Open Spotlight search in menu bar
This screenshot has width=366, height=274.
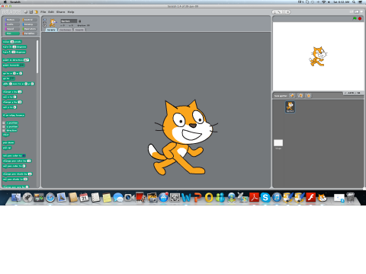coord(354,2)
